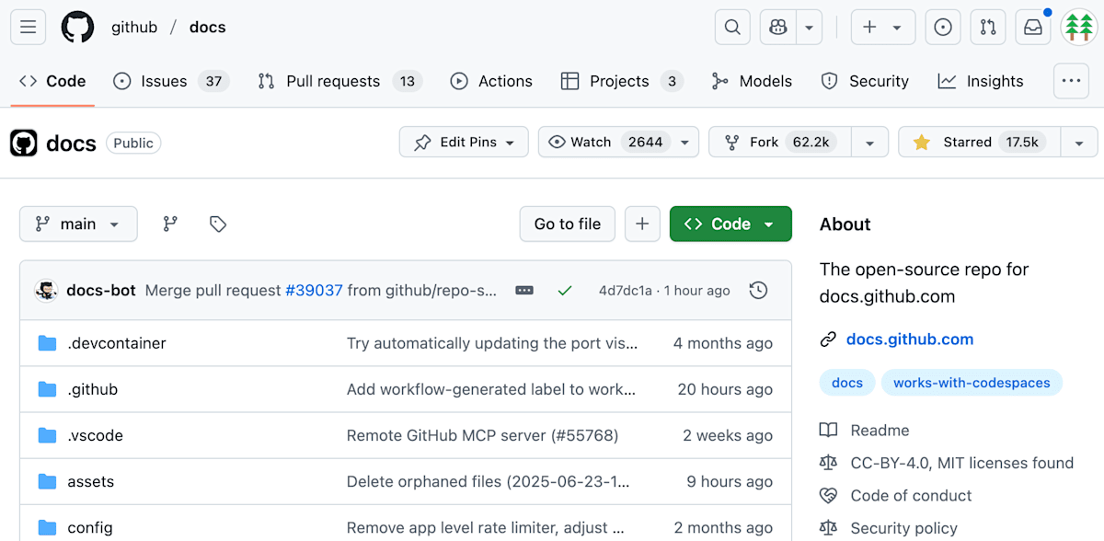Viewport: 1104px width, 541px height.
Task: Open pull request #39037 link
Action: point(314,290)
